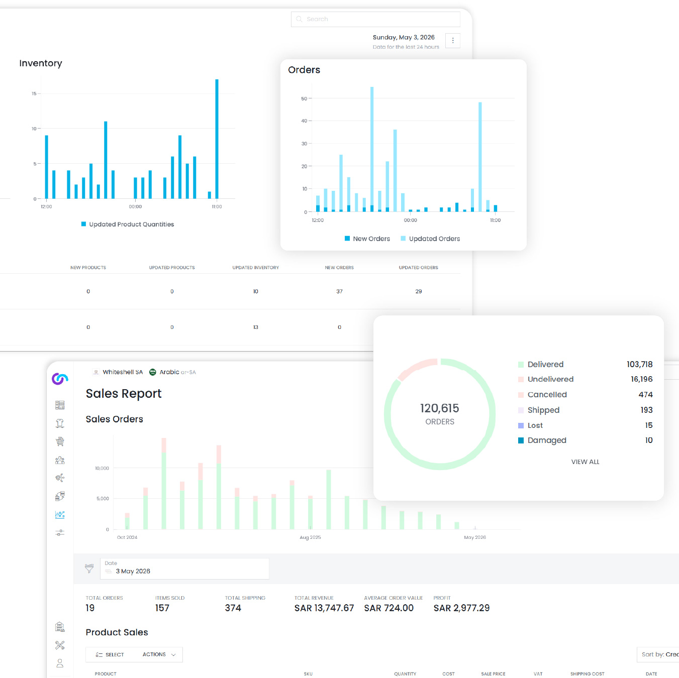Image resolution: width=679 pixels, height=678 pixels.
Task: Open the data exchange sync icon in sidebar
Action: click(60, 496)
